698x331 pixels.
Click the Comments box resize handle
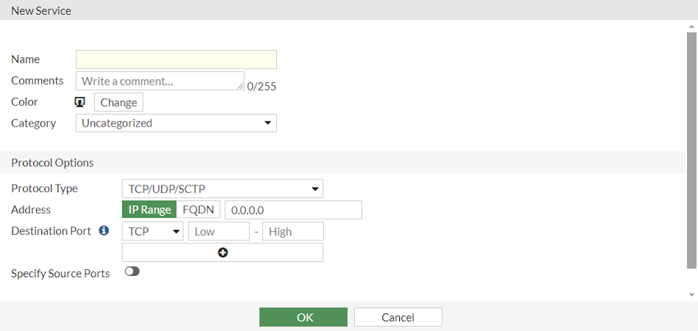pos(241,87)
